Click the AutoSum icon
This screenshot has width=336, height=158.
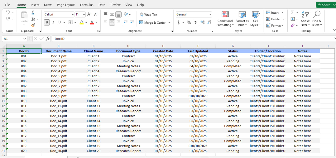[293, 13]
